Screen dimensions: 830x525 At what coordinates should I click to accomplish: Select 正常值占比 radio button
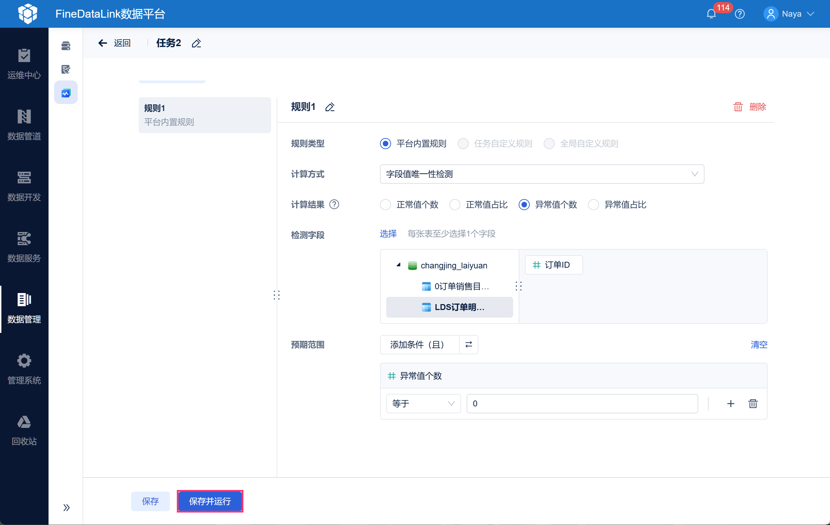(x=455, y=205)
